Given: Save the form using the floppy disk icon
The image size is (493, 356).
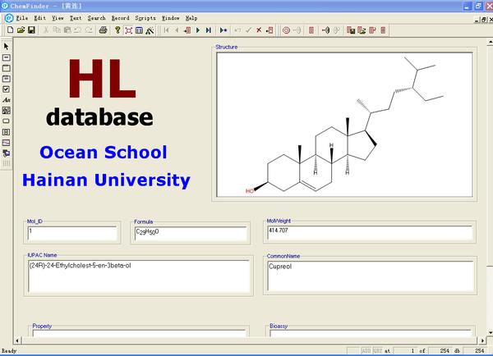Looking at the screenshot, I should tap(31, 30).
